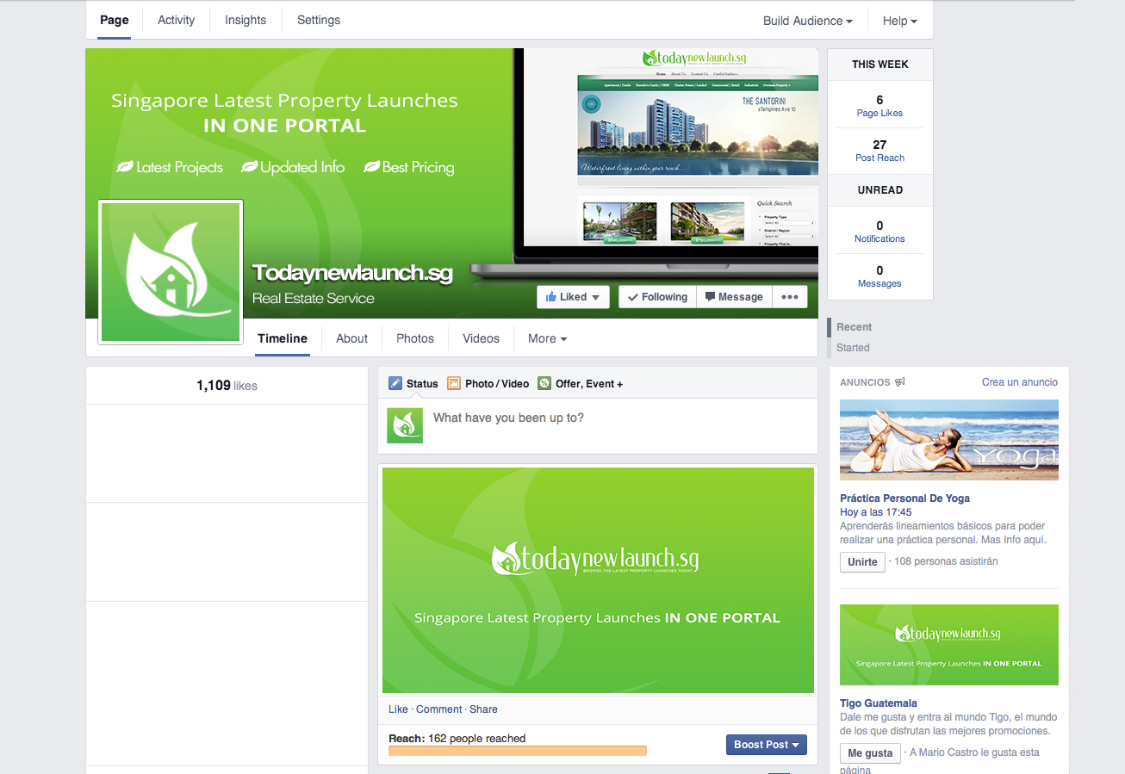This screenshot has height=774, width=1125.
Task: Click the Unirte button on the yoga ad
Action: [862, 562]
